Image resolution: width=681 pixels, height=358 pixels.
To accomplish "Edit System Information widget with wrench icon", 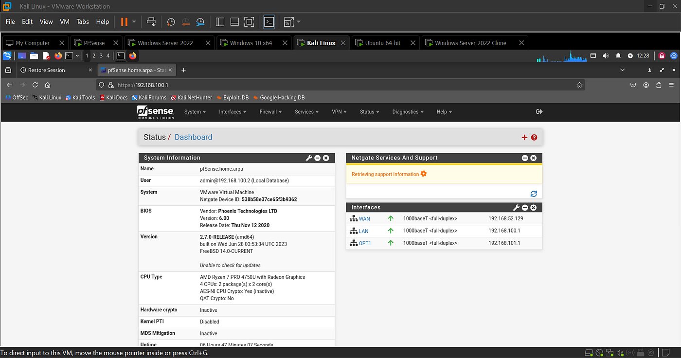I will pos(309,158).
